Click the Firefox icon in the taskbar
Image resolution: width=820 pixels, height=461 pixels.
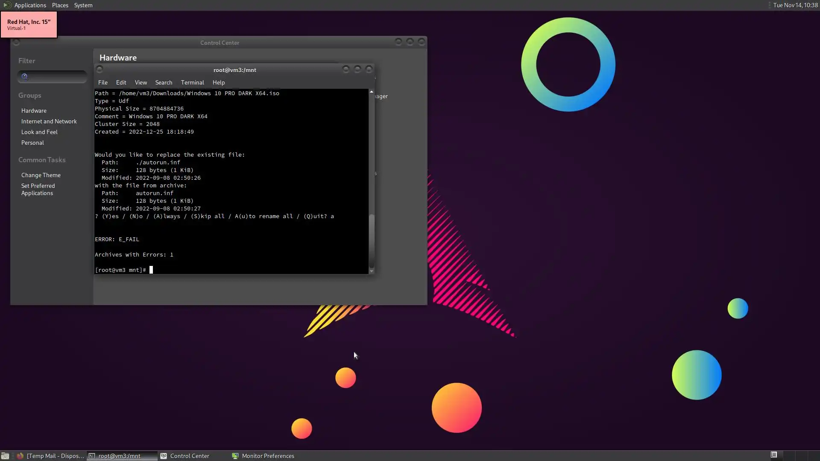[x=20, y=456]
